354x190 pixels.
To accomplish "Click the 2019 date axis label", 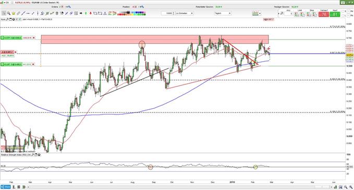I will pos(232,182).
